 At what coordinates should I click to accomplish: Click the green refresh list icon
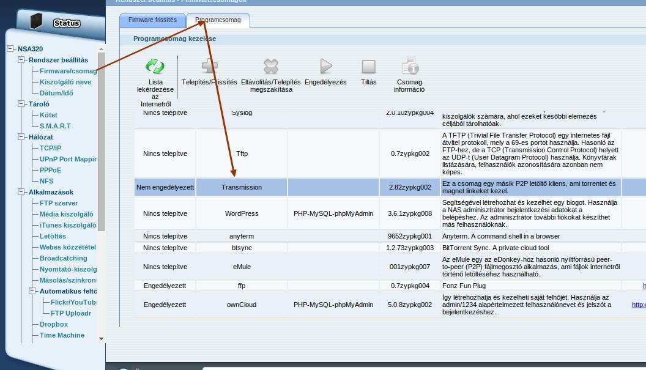click(155, 66)
